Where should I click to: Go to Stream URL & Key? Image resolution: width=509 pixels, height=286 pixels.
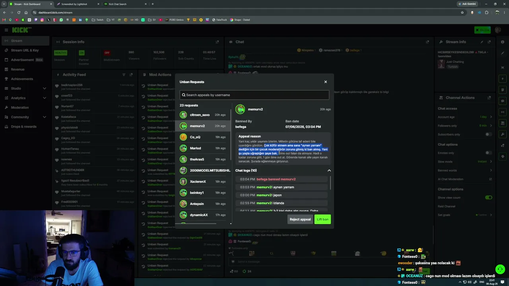[25, 50]
